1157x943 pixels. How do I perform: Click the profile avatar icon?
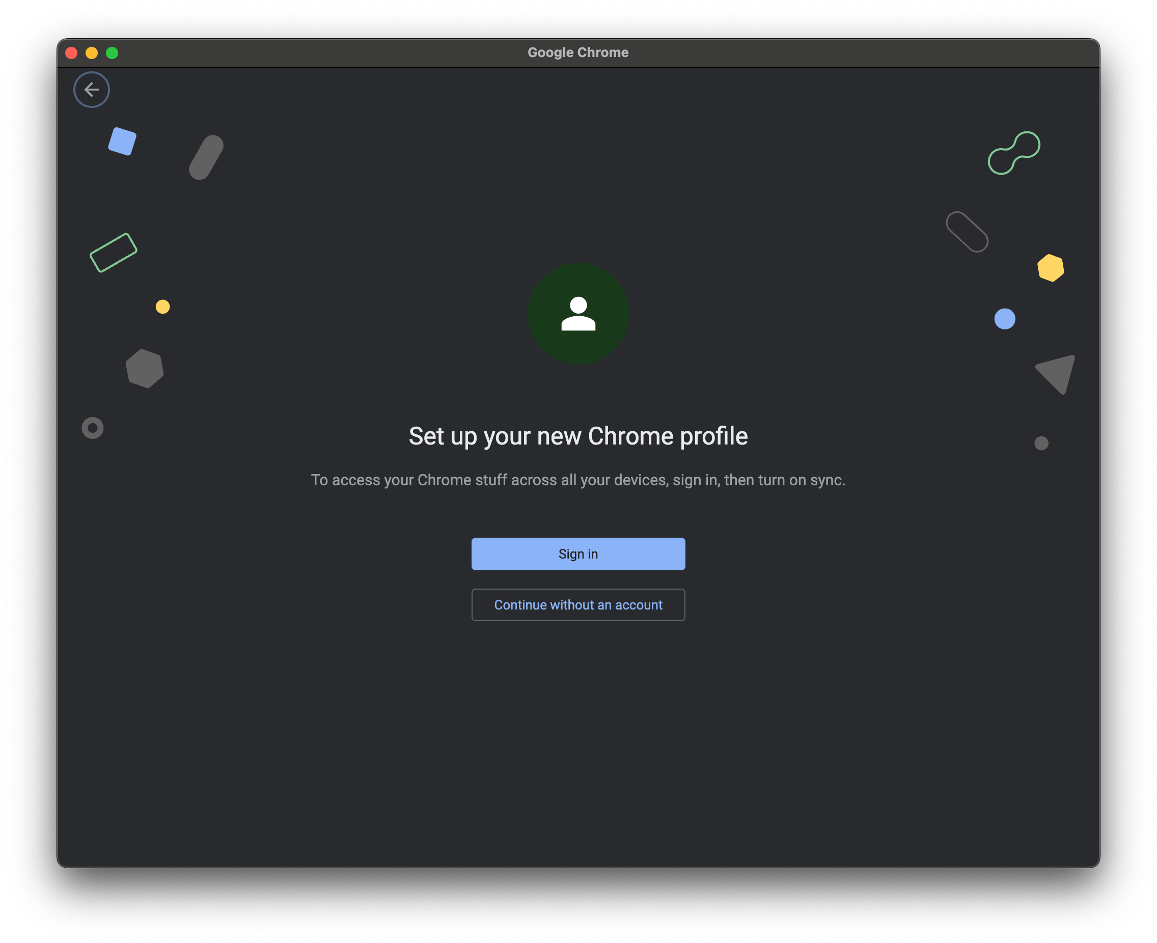578,314
